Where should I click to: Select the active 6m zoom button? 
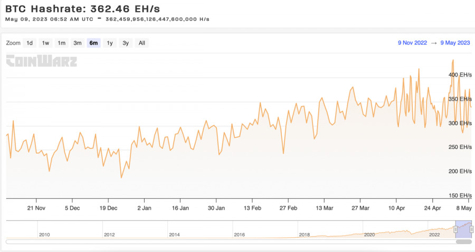coord(93,43)
